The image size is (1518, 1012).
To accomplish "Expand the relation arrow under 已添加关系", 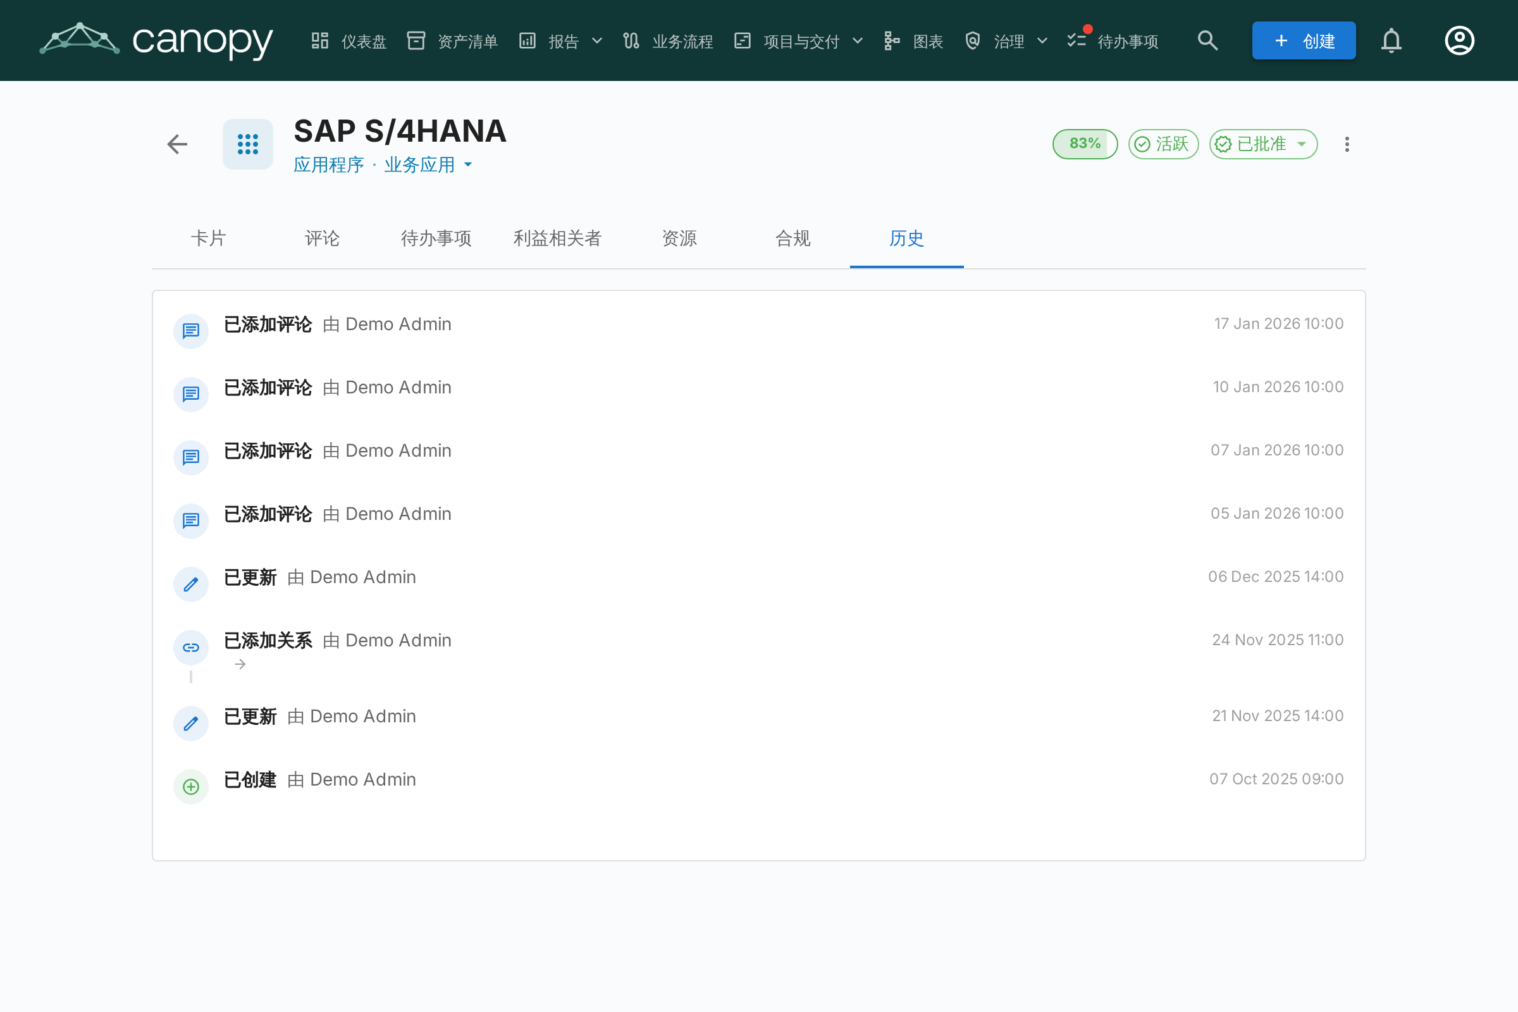I will [240, 664].
